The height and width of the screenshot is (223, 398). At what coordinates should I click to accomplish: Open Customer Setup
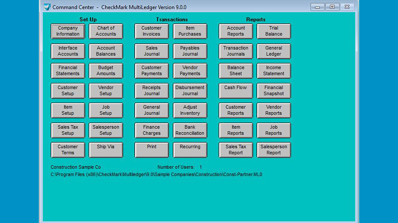(x=68, y=91)
